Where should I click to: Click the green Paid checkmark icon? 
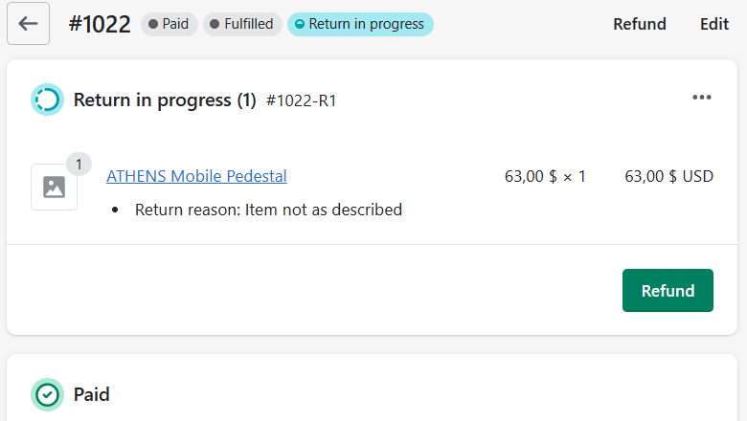[47, 394]
